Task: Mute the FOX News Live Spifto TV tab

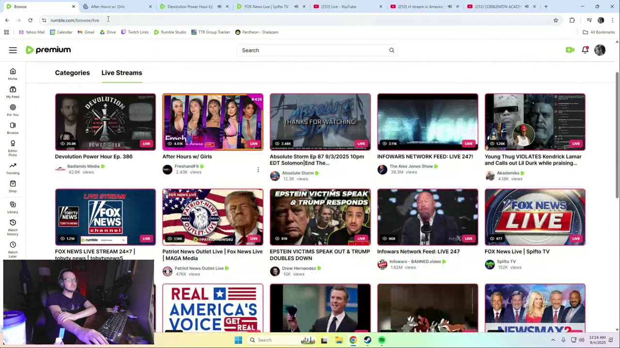Action: point(296,7)
